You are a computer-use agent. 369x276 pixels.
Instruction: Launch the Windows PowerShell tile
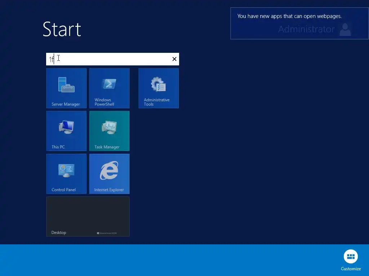click(x=110, y=88)
